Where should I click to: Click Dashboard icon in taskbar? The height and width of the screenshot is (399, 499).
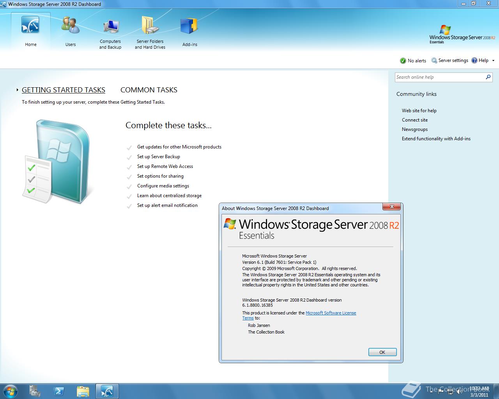107,391
